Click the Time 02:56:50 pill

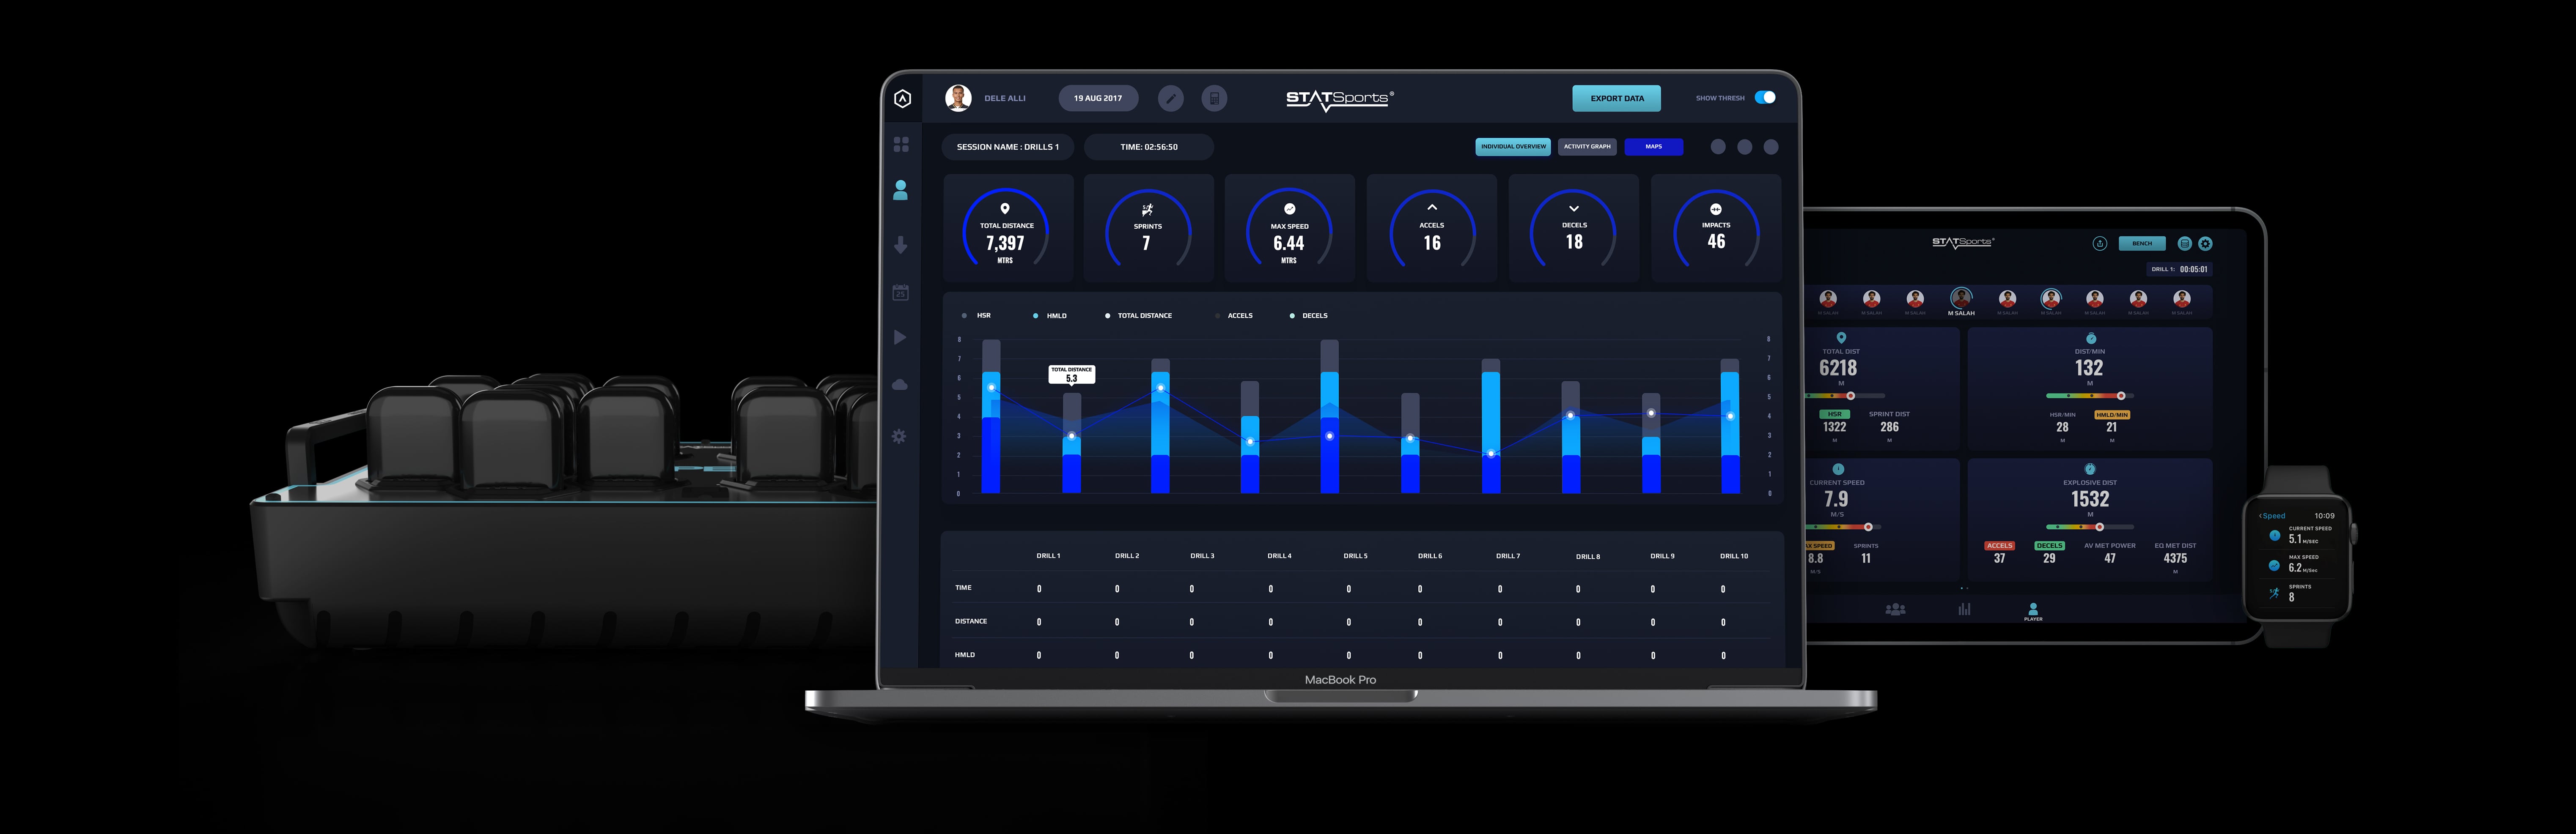(1149, 147)
